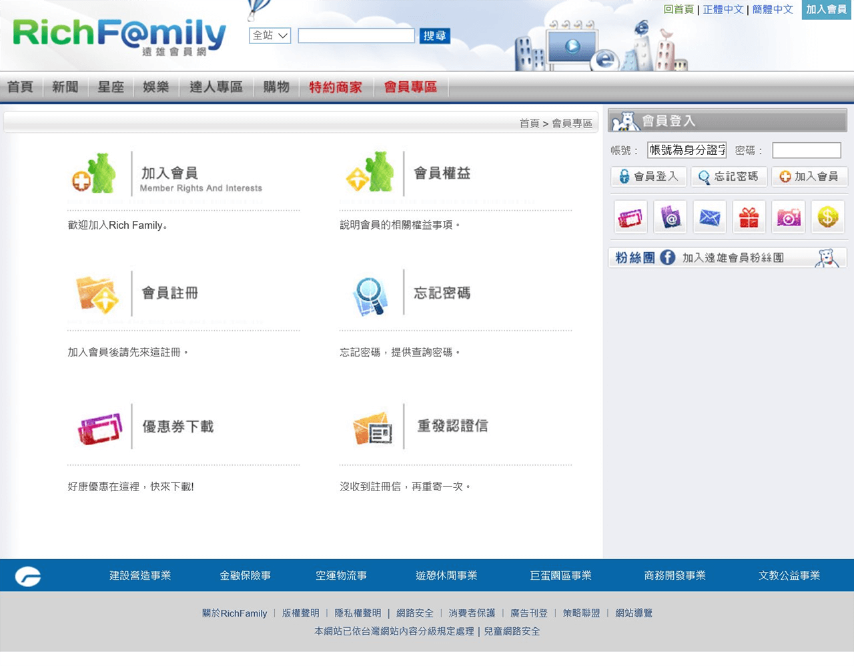The width and height of the screenshot is (854, 666).
Task: Open the RichFamily logo homepage link
Action: click(119, 37)
